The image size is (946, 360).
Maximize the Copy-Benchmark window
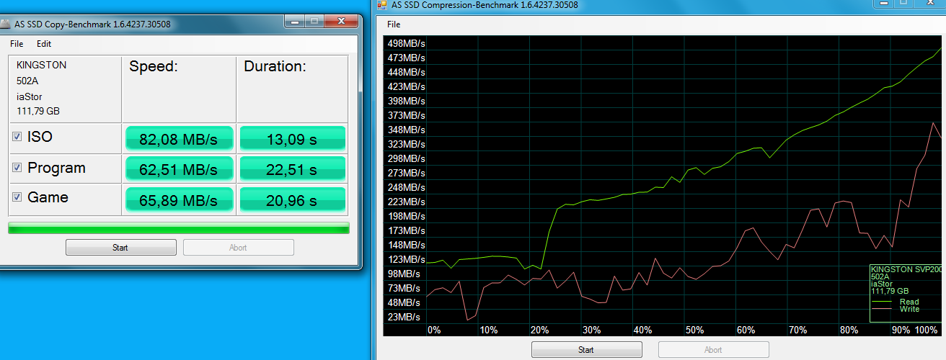[314, 22]
